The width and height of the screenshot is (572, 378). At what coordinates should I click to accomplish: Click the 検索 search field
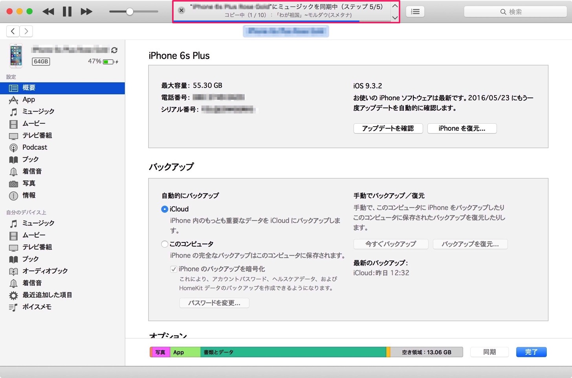(515, 12)
